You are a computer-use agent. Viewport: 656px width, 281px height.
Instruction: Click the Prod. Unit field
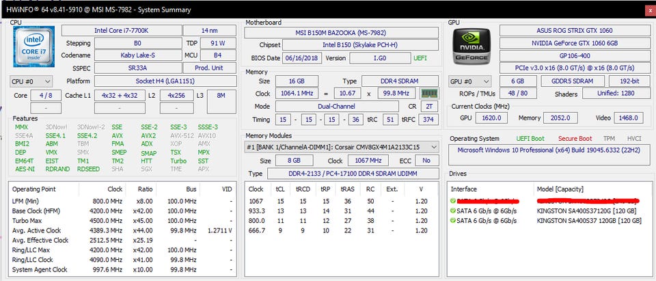click(x=210, y=68)
